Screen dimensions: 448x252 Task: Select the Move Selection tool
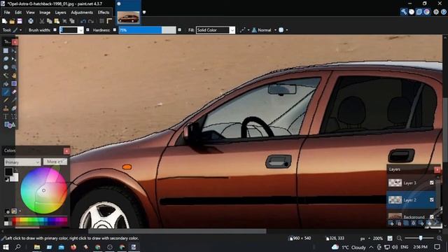click(14, 59)
